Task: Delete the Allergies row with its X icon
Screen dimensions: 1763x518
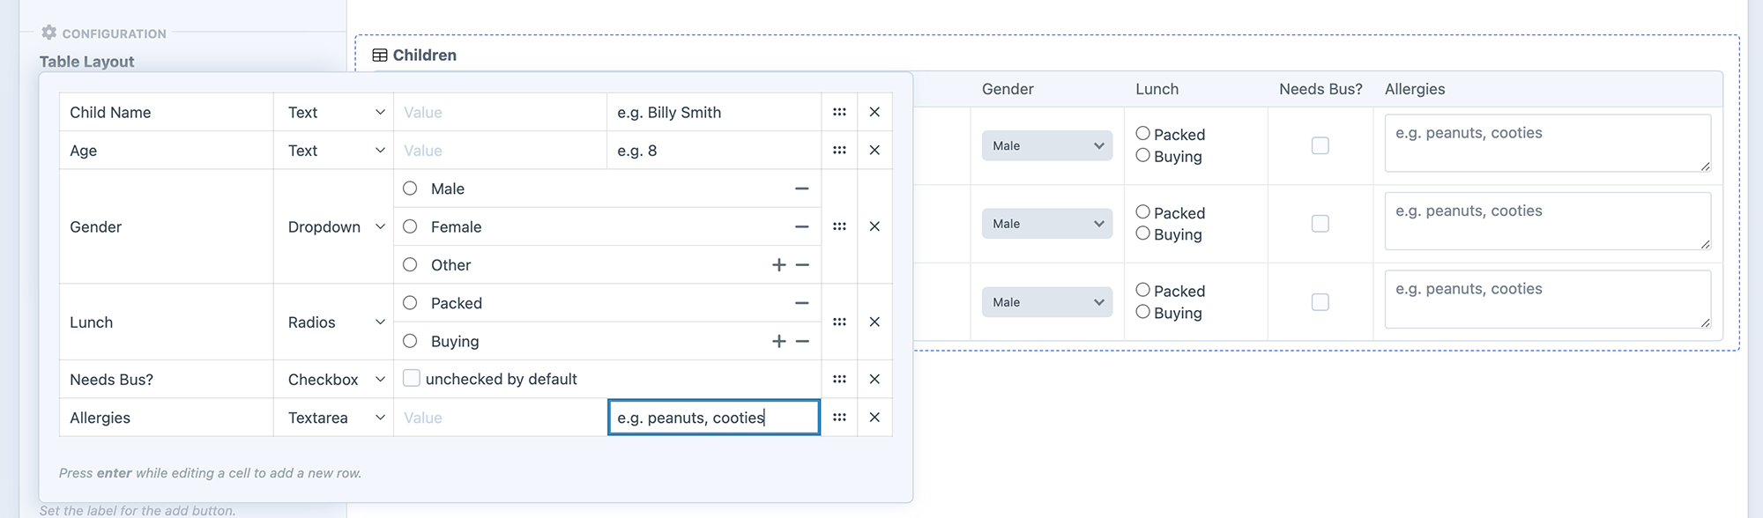Action: click(x=874, y=418)
